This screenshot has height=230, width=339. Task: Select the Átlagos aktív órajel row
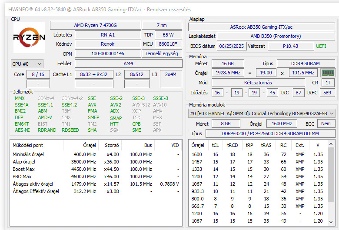point(96,184)
